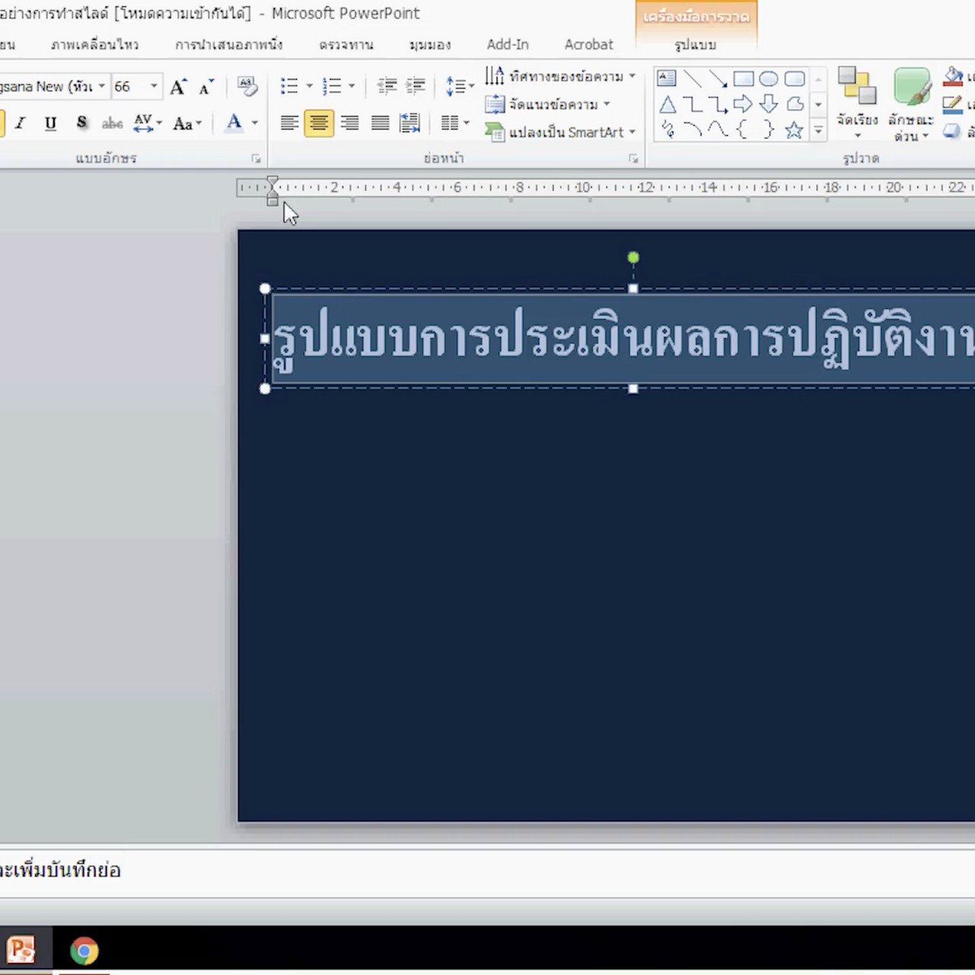Open the Add-In tab
The width and height of the screenshot is (975, 975).
pyautogui.click(x=508, y=45)
